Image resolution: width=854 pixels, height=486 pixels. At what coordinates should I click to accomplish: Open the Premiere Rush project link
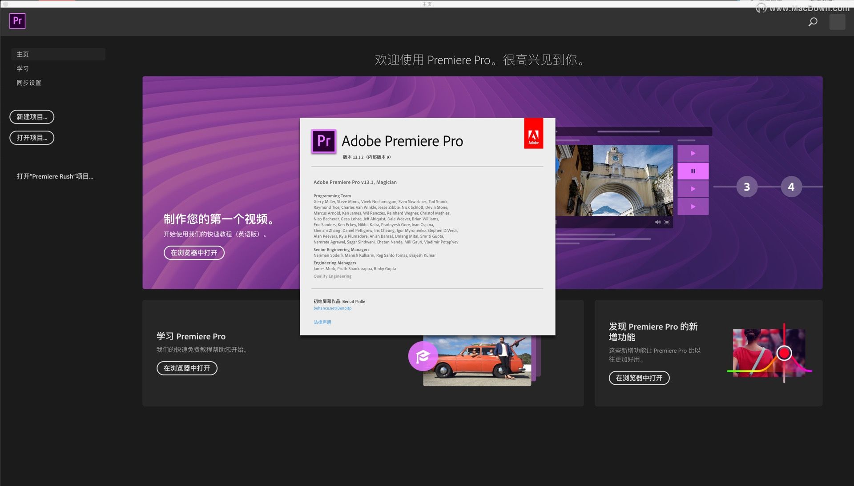[55, 176]
